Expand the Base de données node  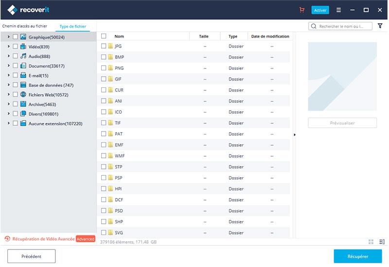pyautogui.click(x=8, y=85)
